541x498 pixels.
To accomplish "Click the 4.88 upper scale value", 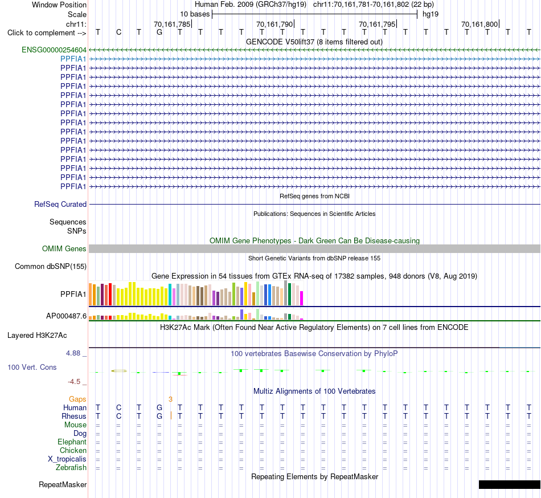I will pyautogui.click(x=73, y=353).
